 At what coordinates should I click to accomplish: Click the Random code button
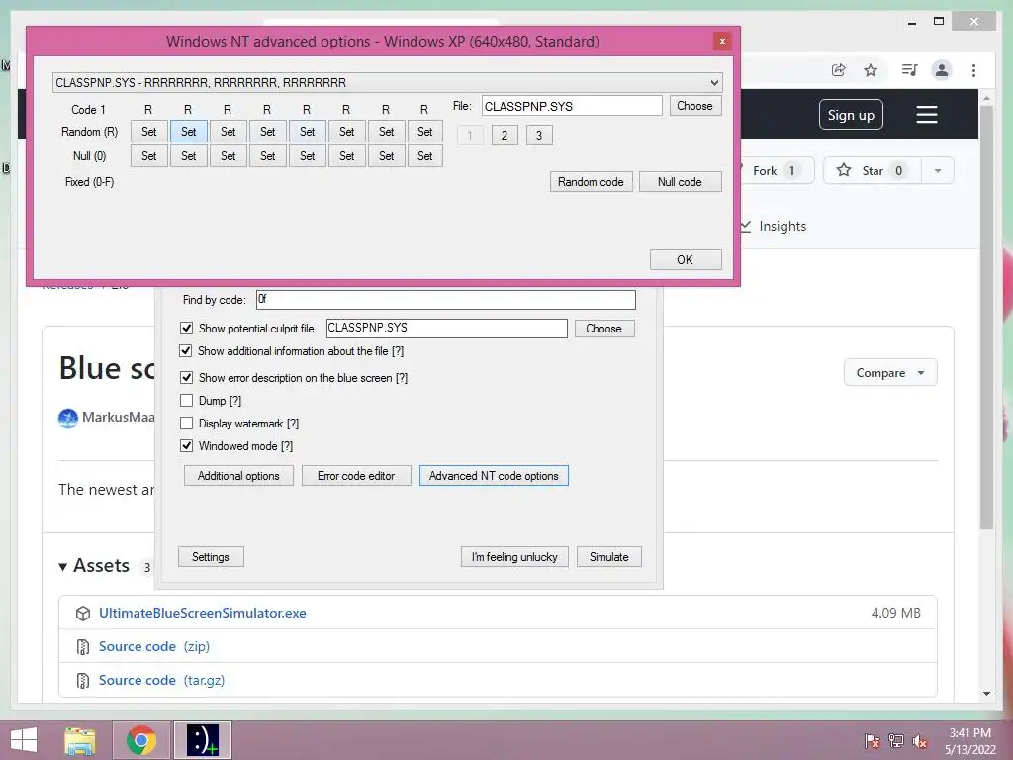(592, 182)
